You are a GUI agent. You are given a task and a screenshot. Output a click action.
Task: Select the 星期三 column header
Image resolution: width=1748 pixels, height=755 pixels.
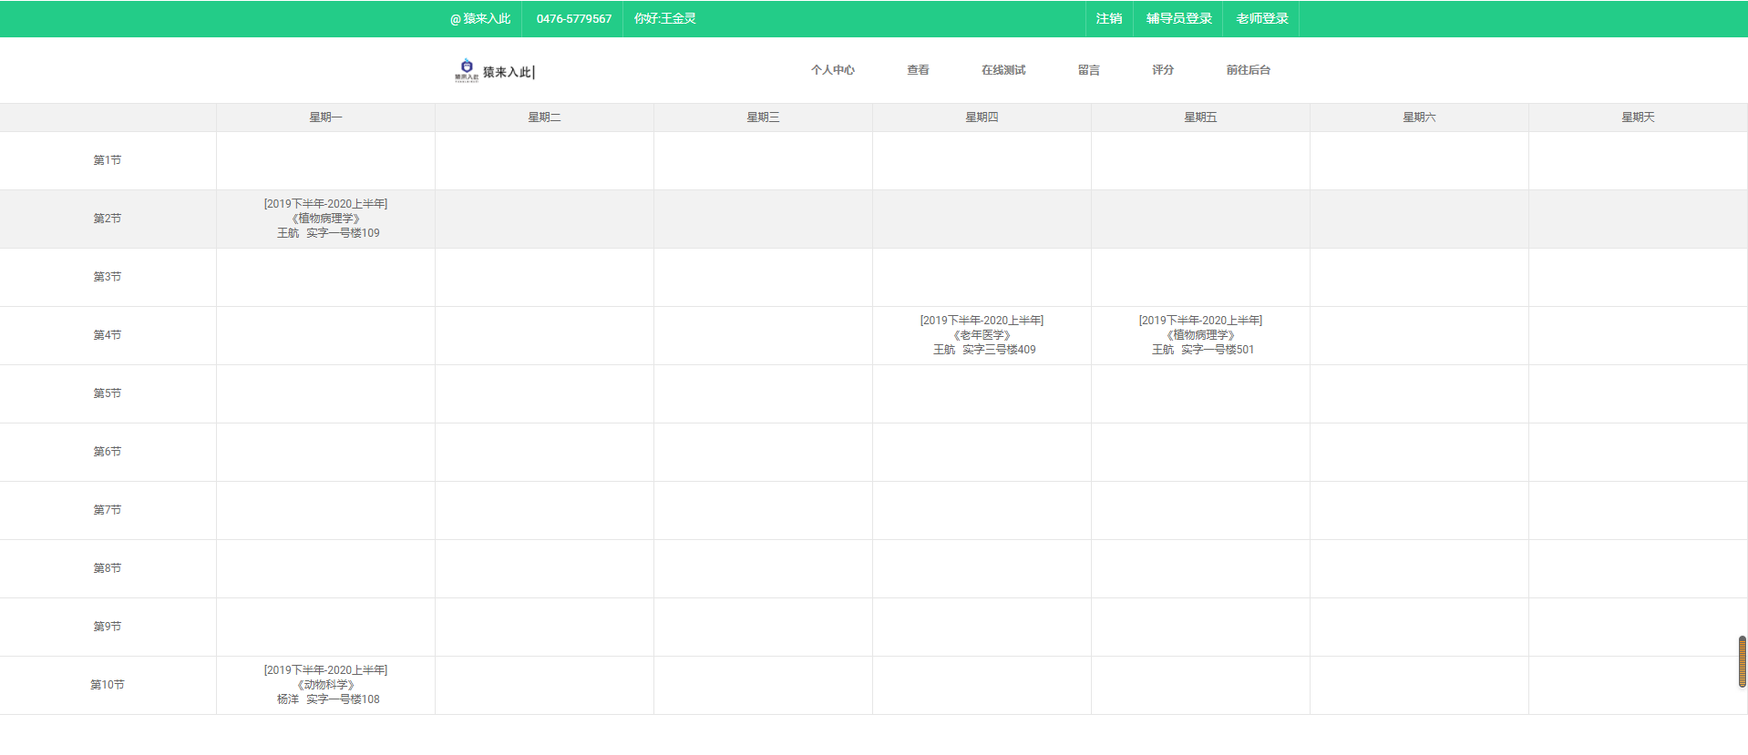(763, 117)
